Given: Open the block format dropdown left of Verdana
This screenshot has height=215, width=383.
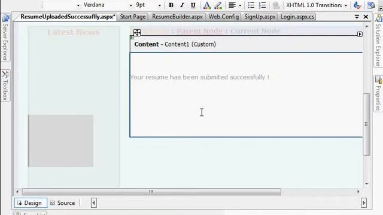Looking at the screenshot, I should tap(78, 5).
